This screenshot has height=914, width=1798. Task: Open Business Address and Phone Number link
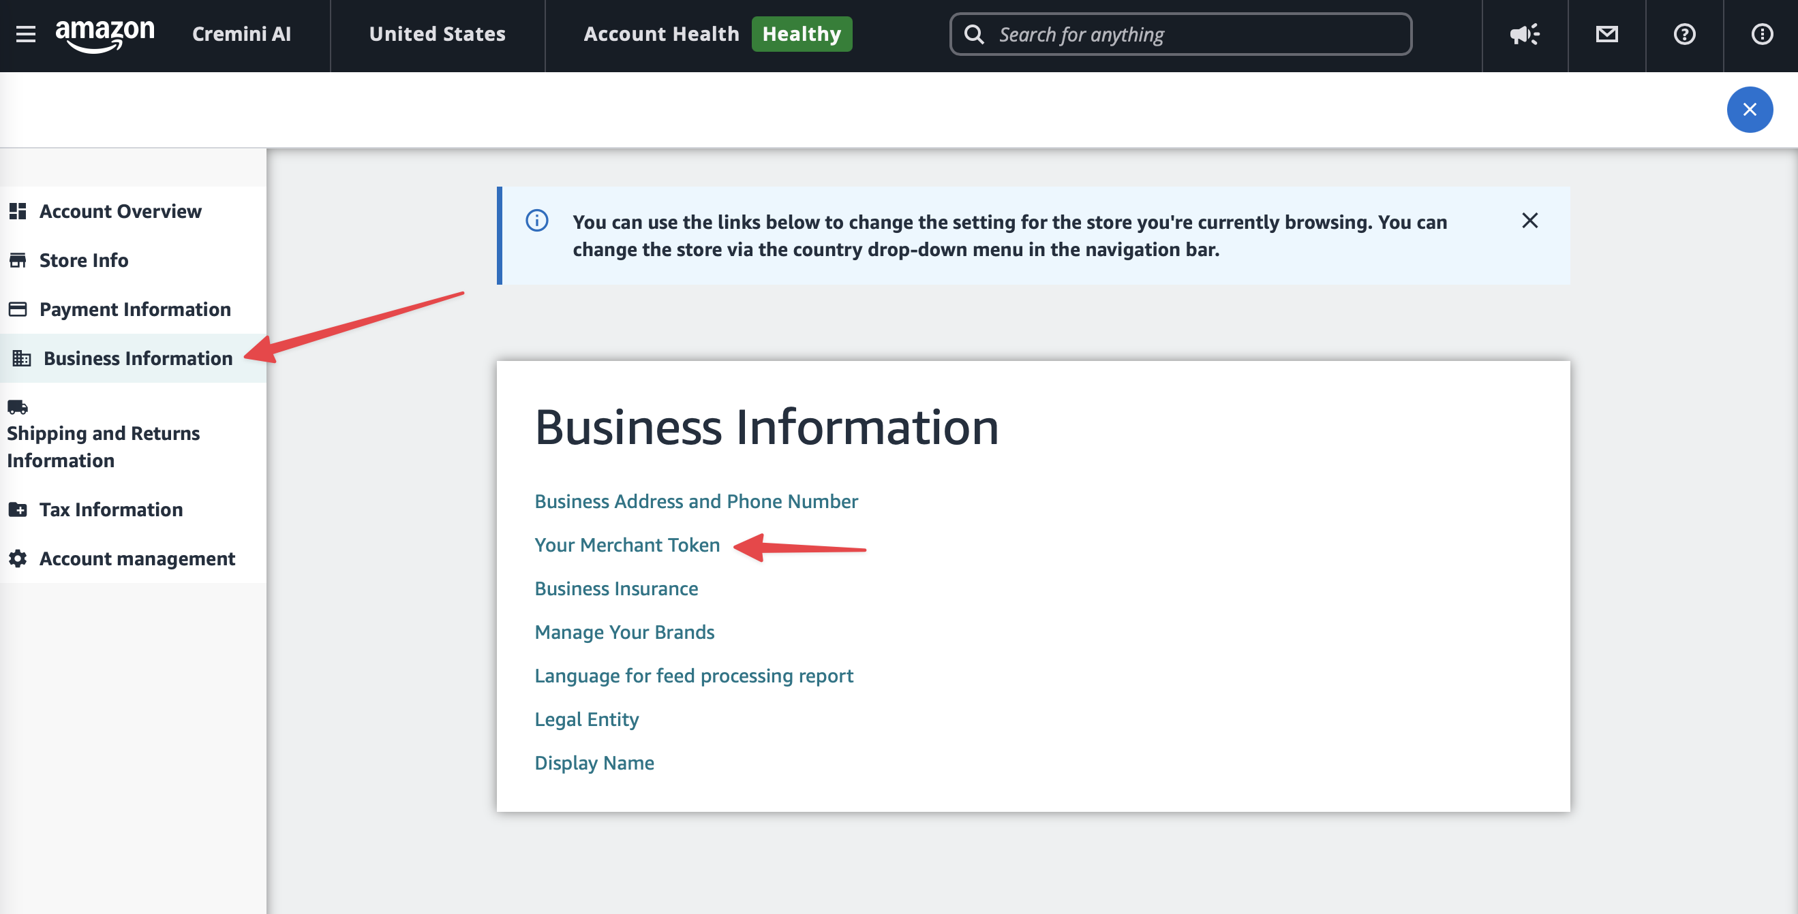point(696,501)
